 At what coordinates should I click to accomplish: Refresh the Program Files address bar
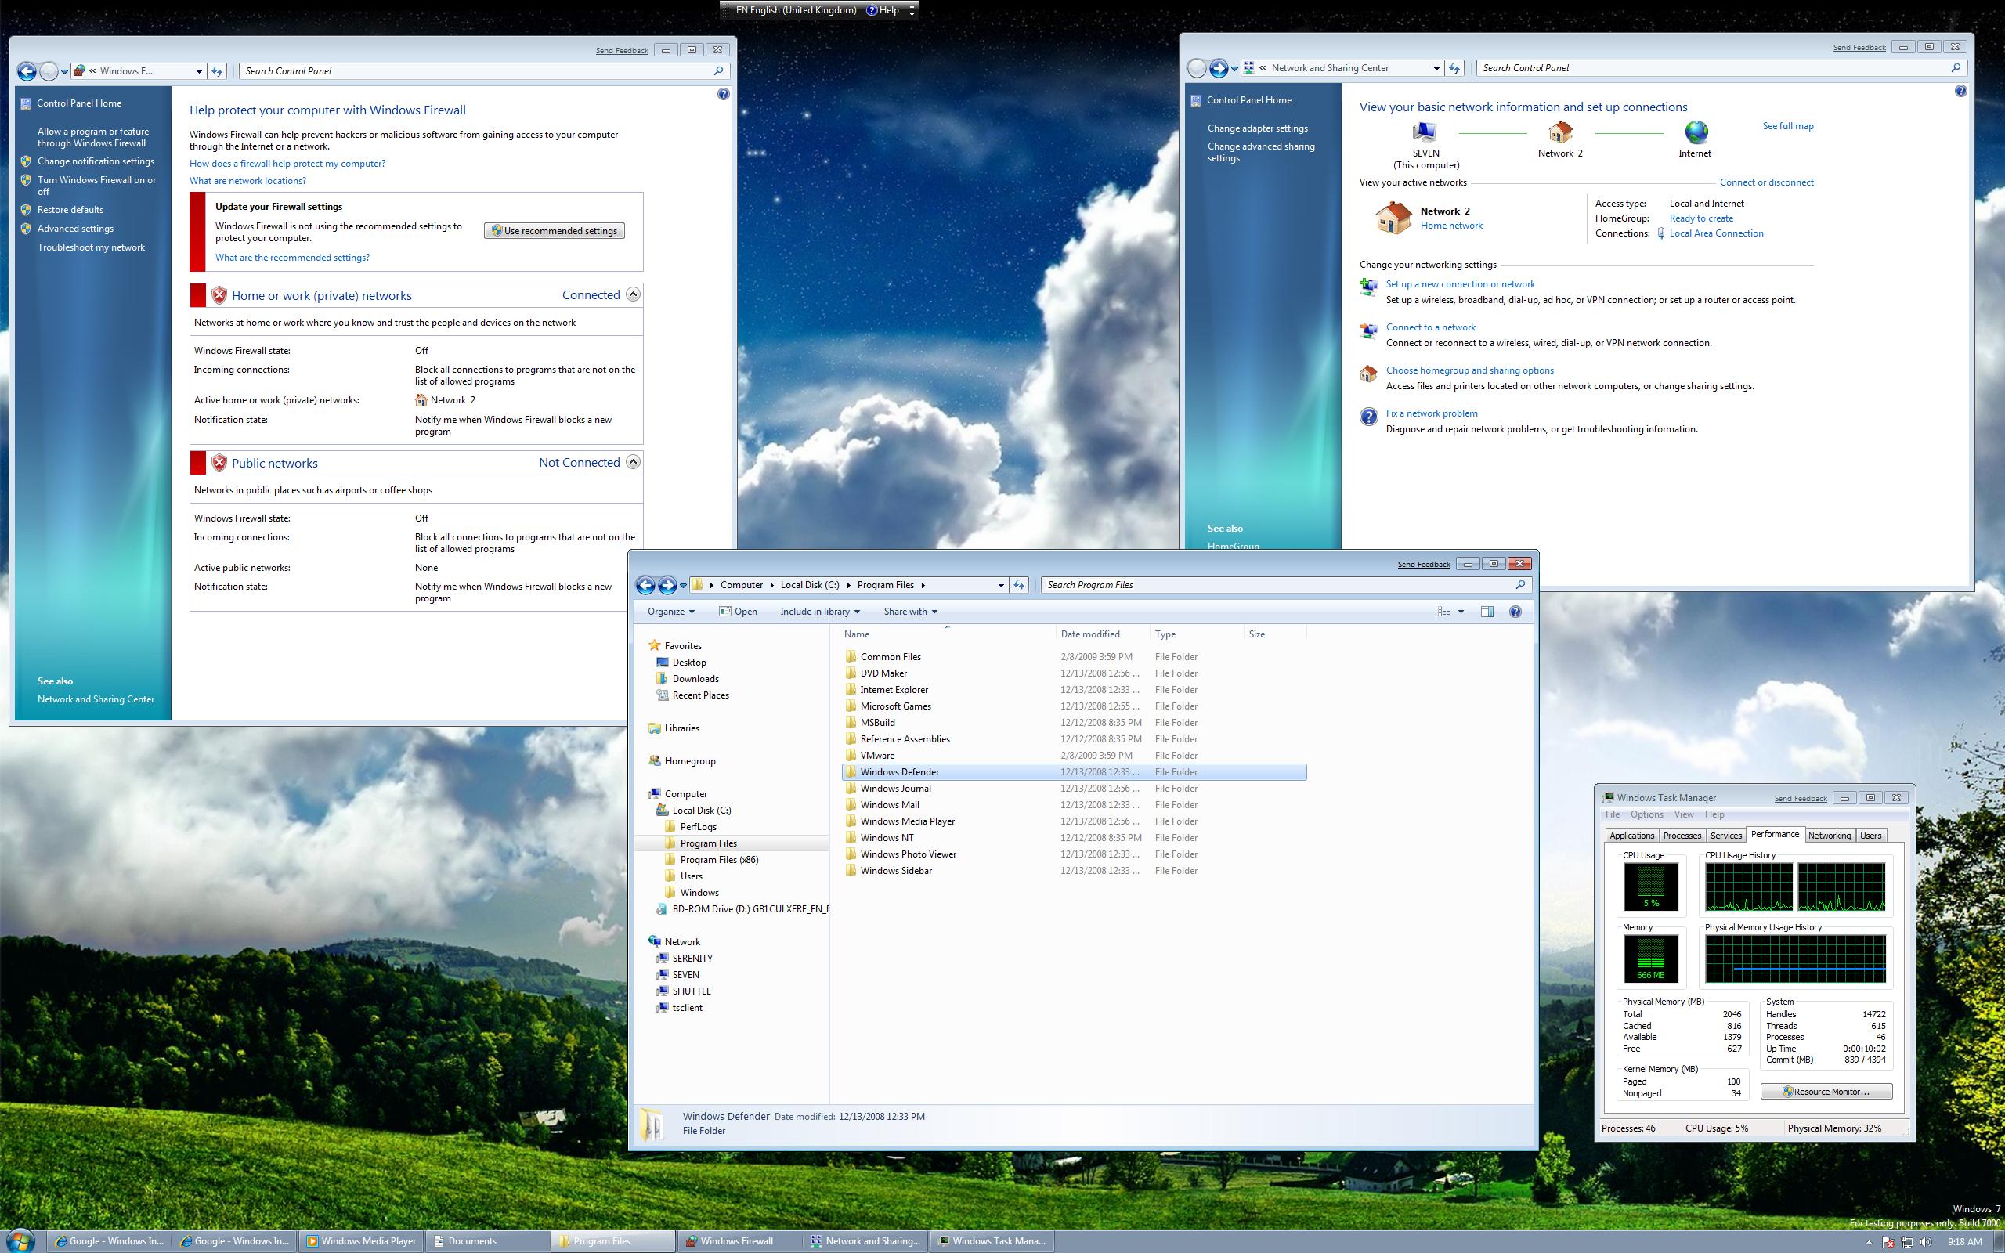tap(1019, 585)
